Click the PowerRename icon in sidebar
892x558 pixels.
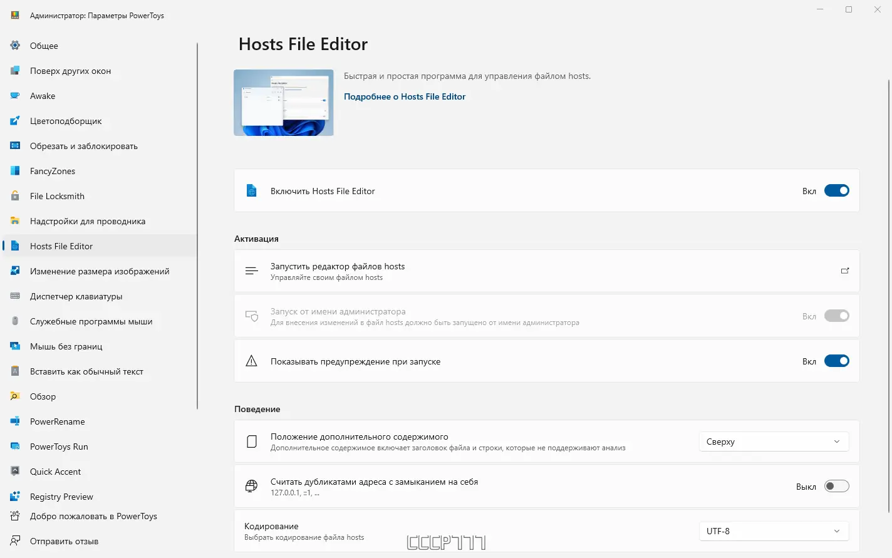coord(15,421)
